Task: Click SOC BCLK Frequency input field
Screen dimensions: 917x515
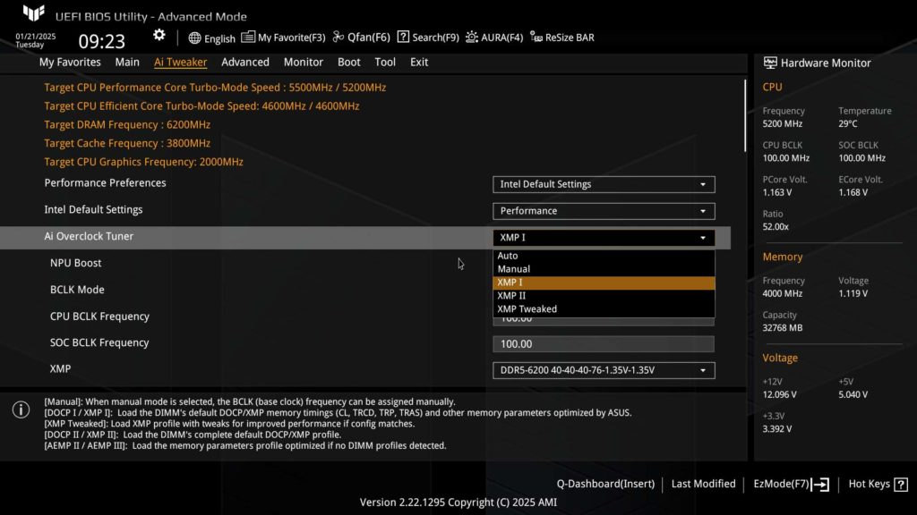Action: coord(604,344)
